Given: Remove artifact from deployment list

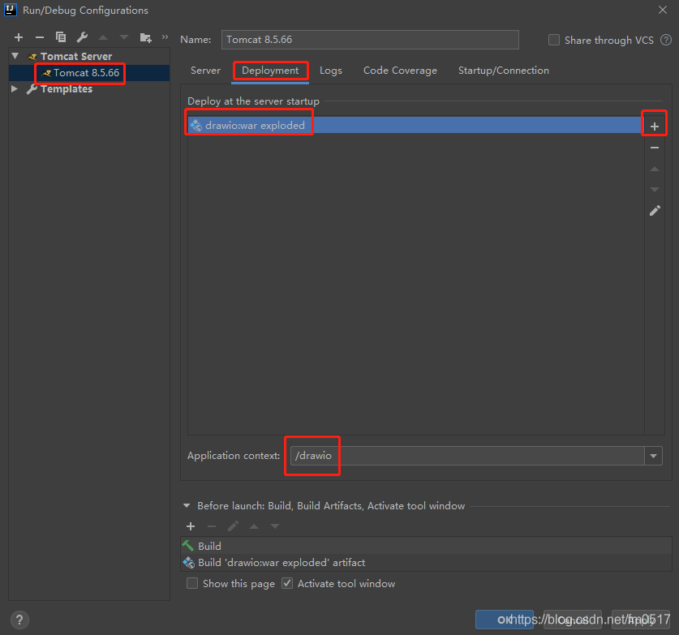Looking at the screenshot, I should point(655,148).
